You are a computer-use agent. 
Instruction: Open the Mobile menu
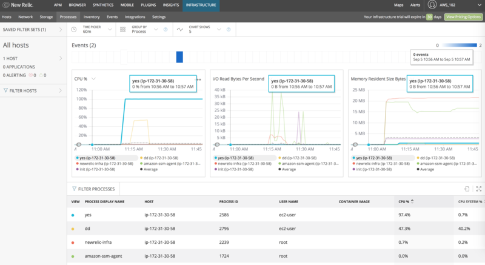pos(127,5)
